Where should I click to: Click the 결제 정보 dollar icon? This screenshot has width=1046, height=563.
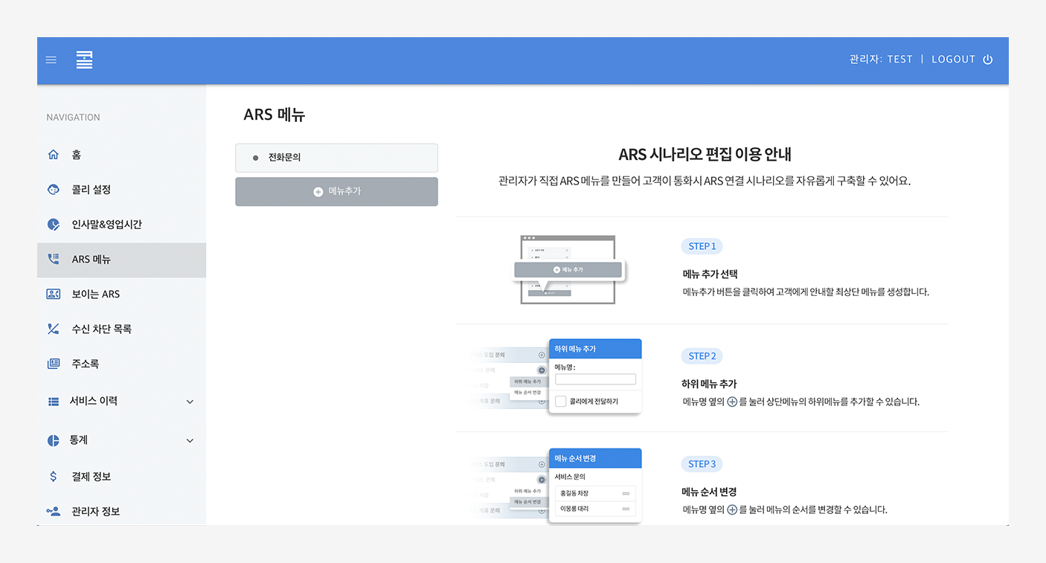[53, 477]
